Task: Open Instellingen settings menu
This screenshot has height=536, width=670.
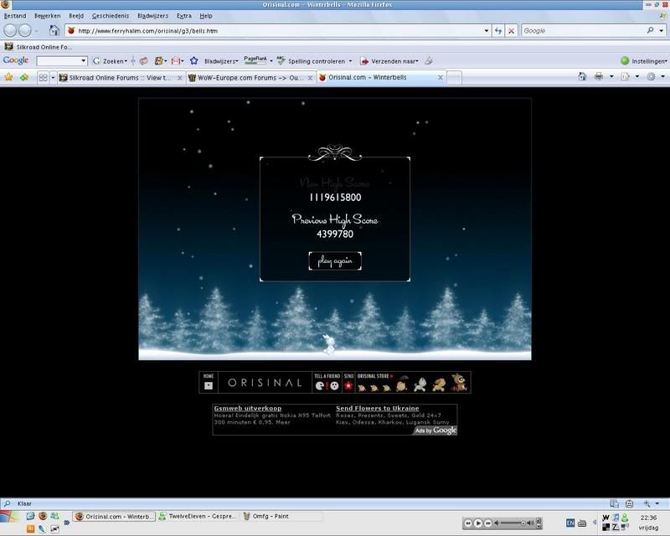Action: [644, 61]
